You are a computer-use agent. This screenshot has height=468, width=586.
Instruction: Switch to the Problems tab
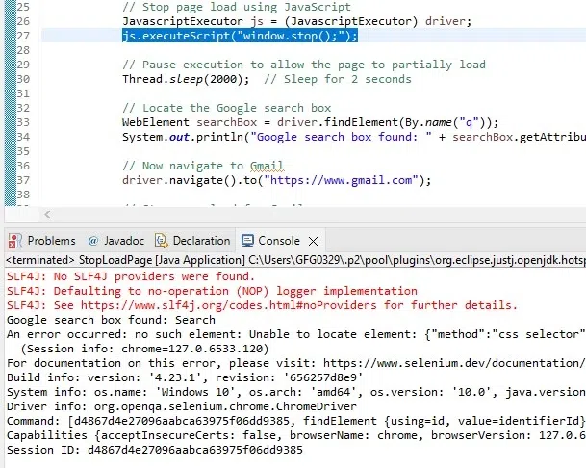coord(42,241)
